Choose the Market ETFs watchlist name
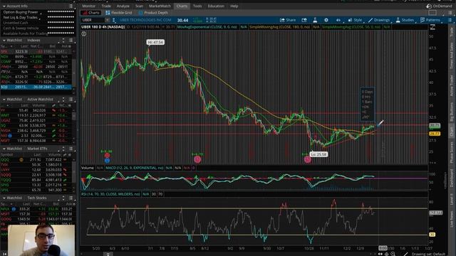The image size is (456, 256). (x=37, y=149)
